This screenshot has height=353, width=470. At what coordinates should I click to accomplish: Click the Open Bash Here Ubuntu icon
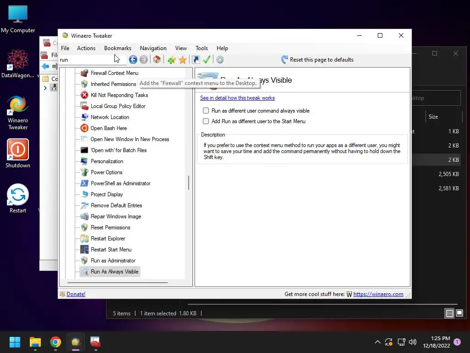pos(84,128)
